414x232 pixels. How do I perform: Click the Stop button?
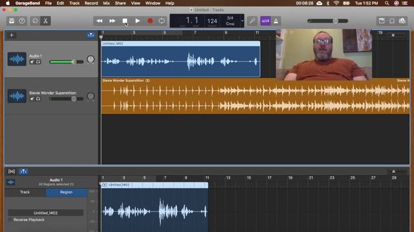pyautogui.click(x=125, y=21)
